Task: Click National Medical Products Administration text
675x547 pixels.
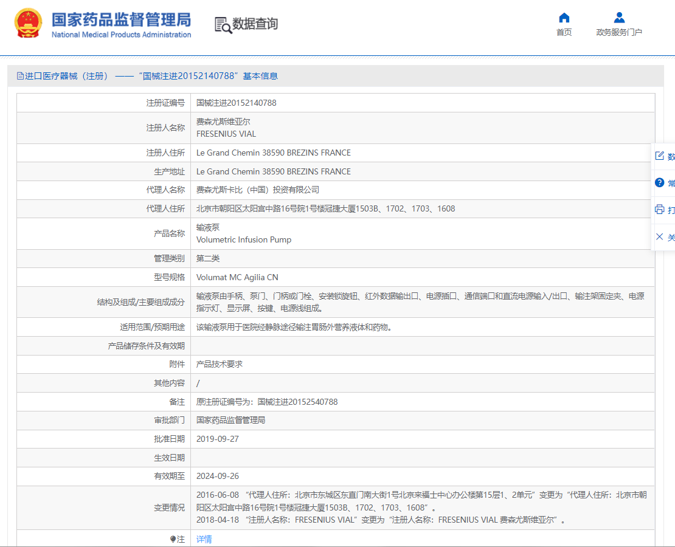Action: pos(122,35)
